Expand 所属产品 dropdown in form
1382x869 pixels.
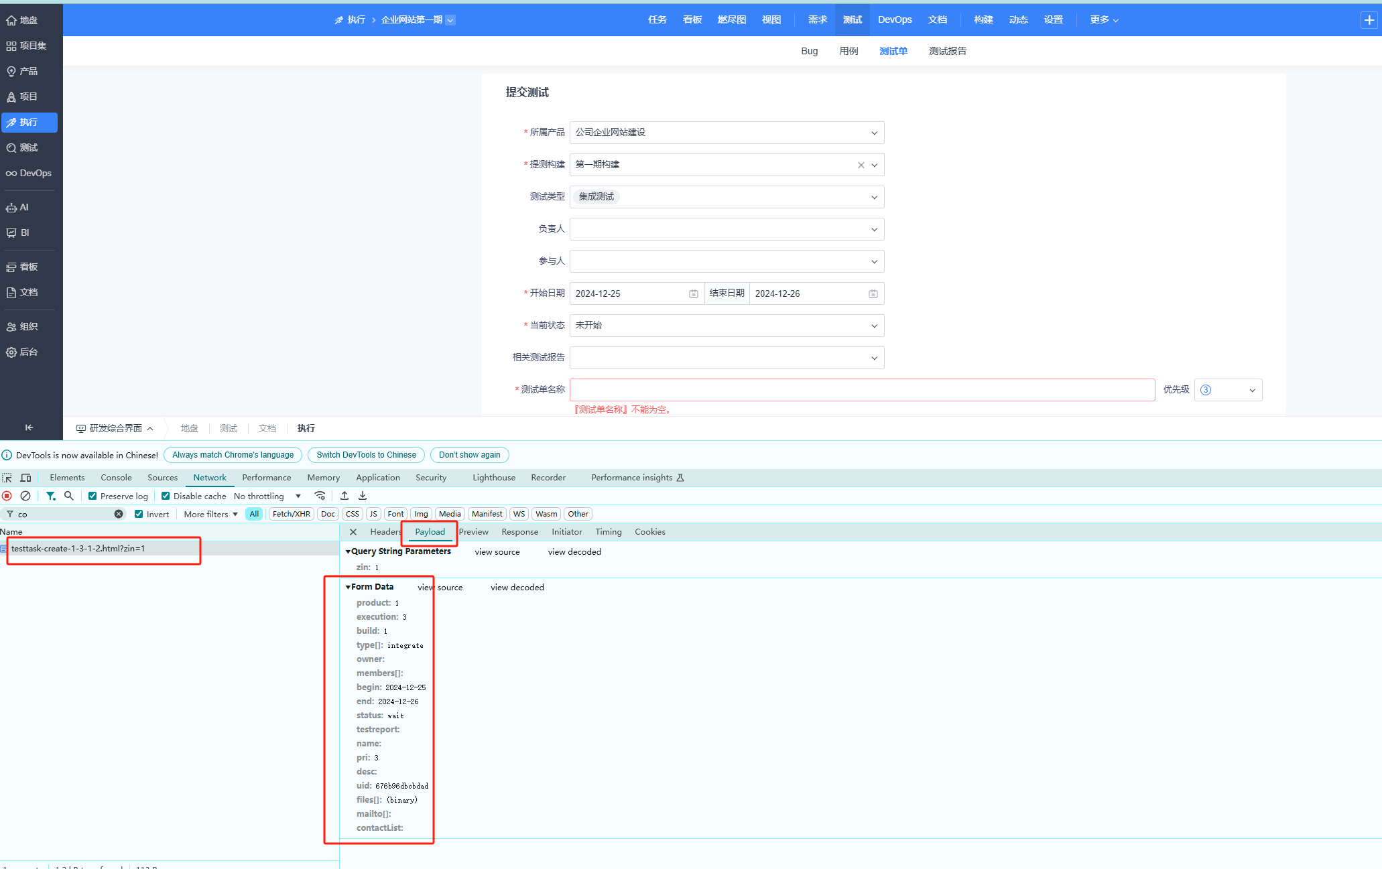click(x=872, y=132)
